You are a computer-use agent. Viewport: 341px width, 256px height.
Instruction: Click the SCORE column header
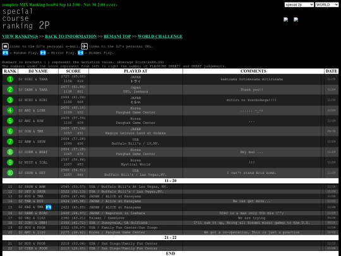pyautogui.click(x=73, y=71)
